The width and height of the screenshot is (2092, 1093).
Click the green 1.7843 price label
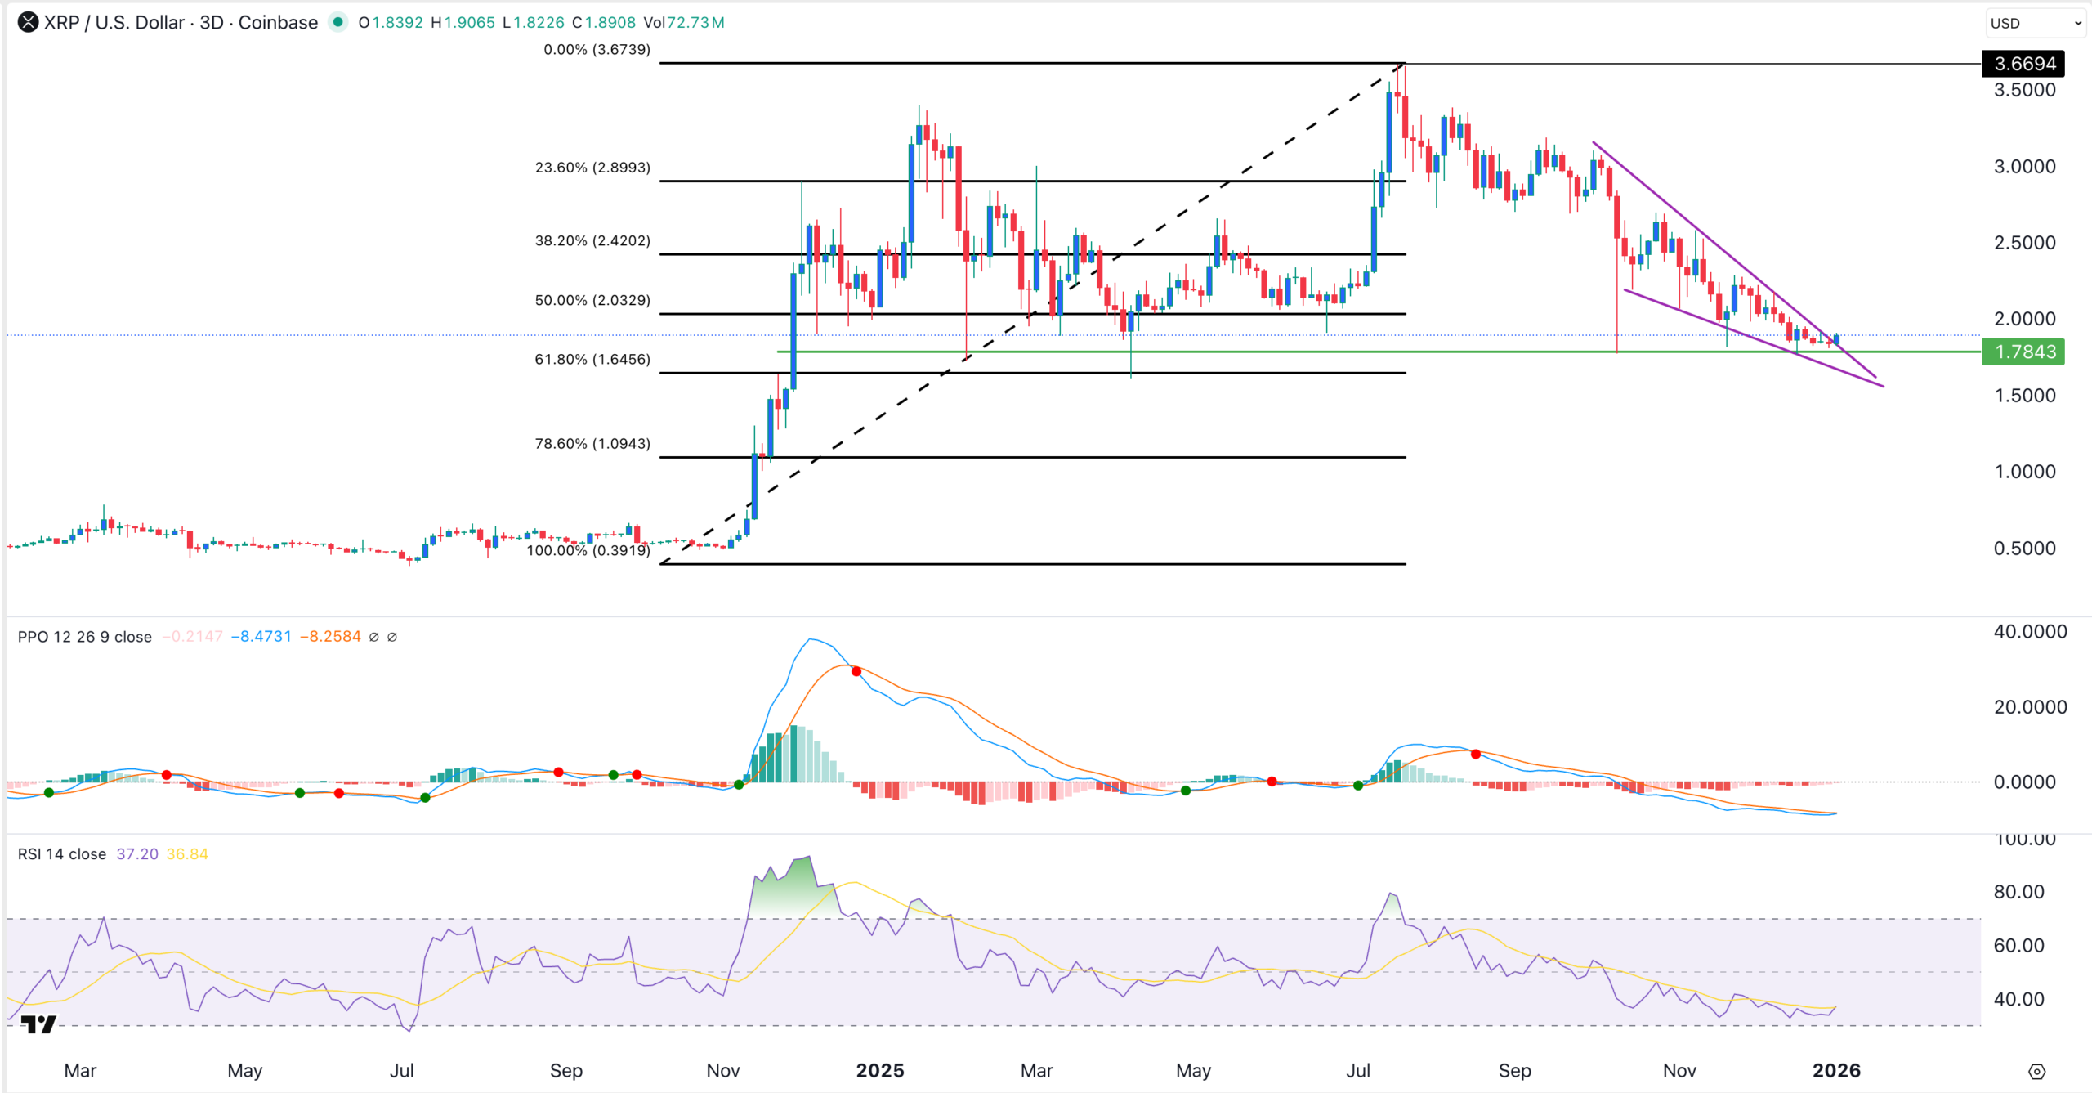pos(2023,352)
